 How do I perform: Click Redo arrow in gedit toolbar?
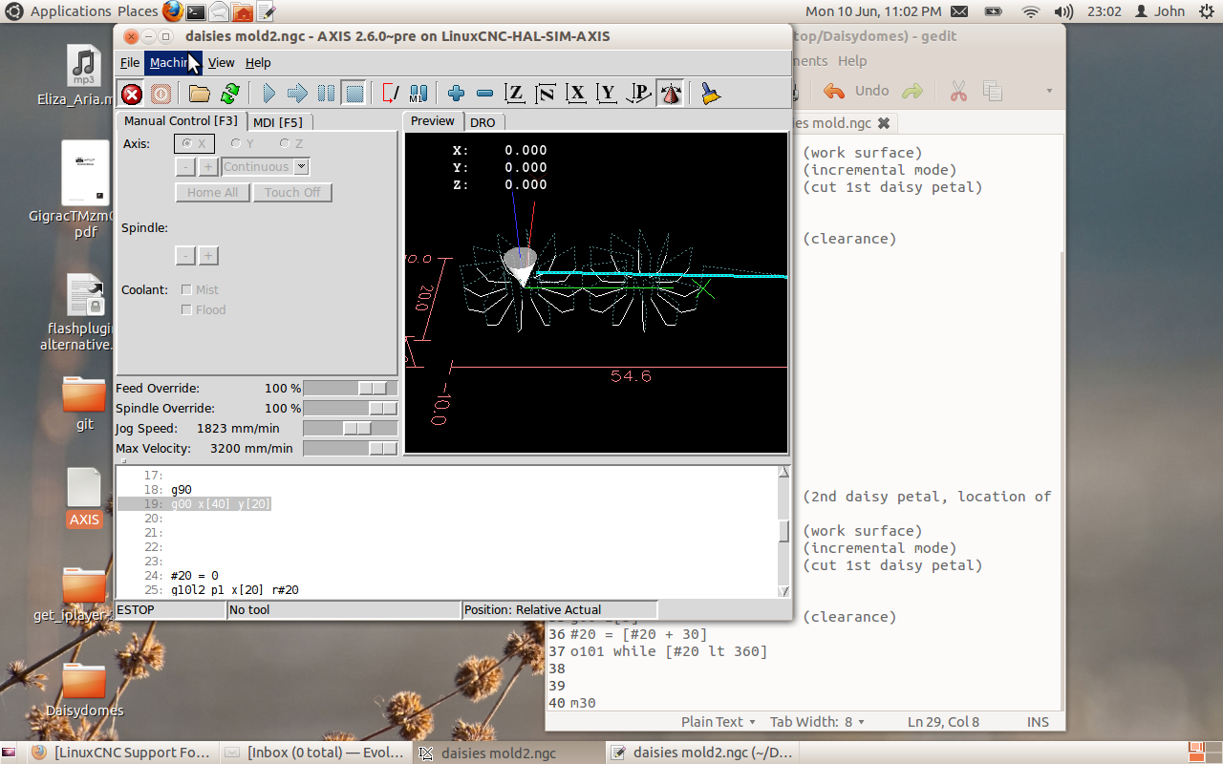[912, 91]
